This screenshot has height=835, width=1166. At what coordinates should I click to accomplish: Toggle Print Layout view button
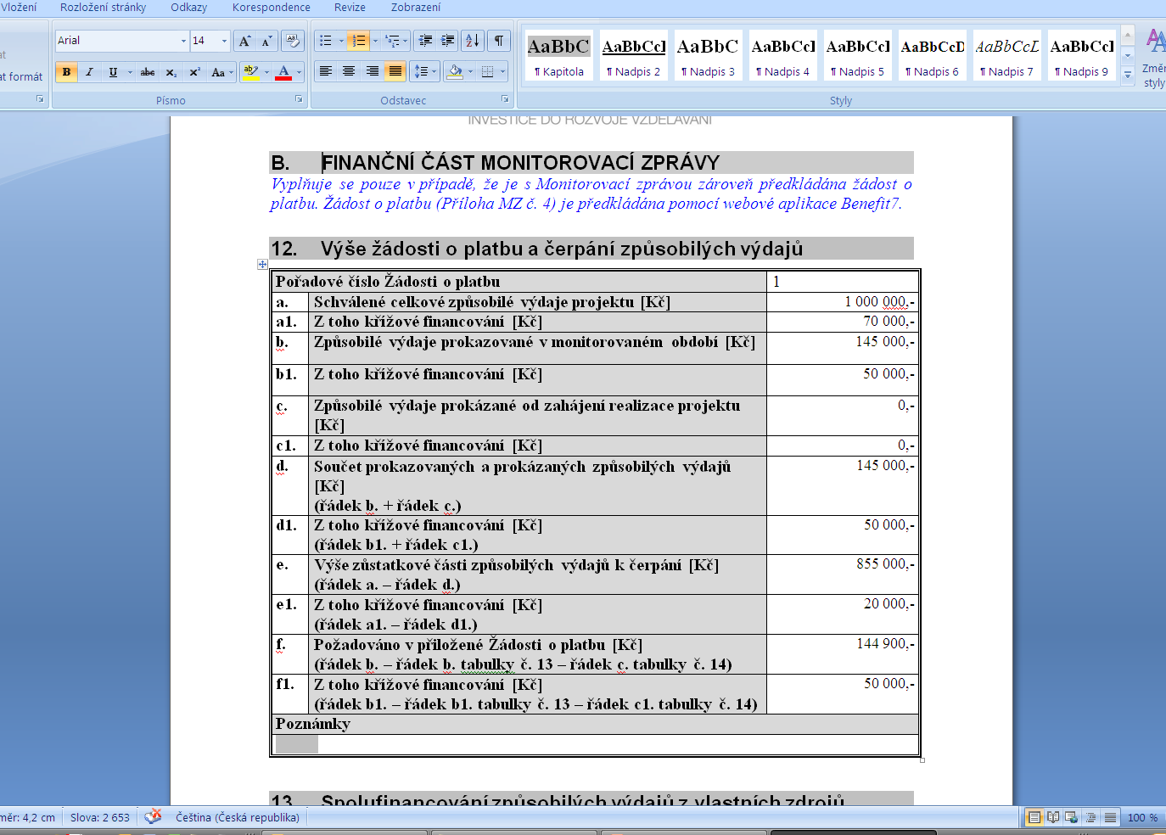(x=1034, y=817)
